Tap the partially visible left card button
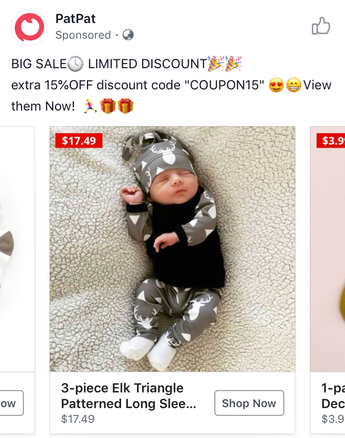Image resolution: width=345 pixels, height=438 pixels. pos(11,403)
